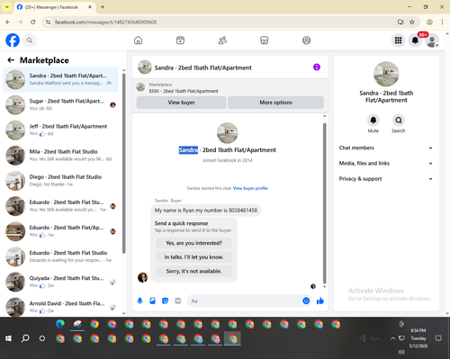
Task: Click the Facebook logo
Action: tap(13, 40)
